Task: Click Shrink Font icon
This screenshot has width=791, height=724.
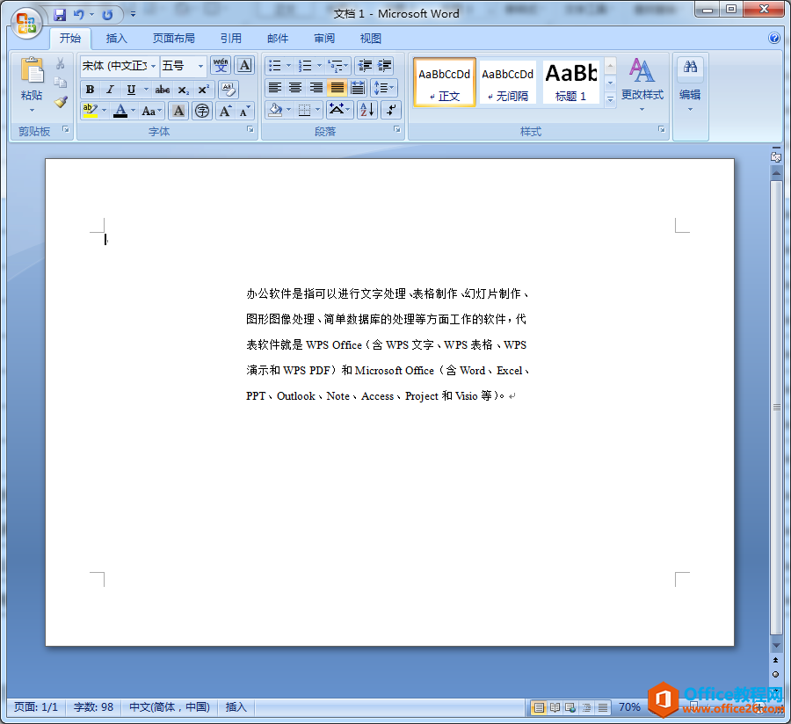Action: click(244, 111)
